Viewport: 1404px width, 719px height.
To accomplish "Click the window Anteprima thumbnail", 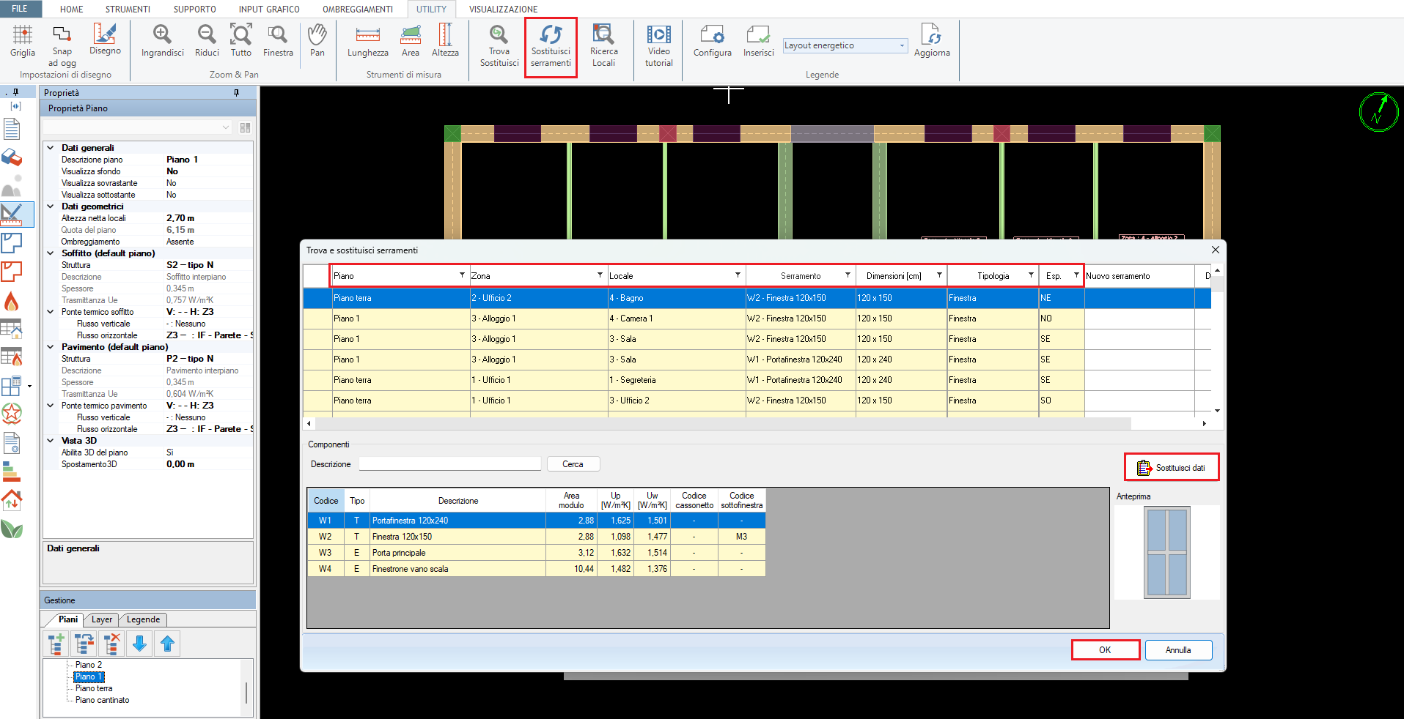I will pos(1166,552).
